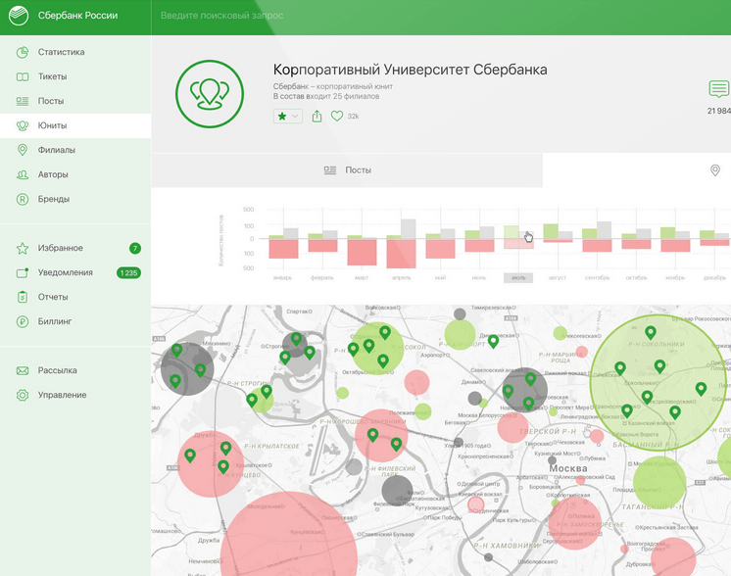Click the gray circle near Мякинино
This screenshot has height=576, width=731.
pyautogui.click(x=187, y=369)
